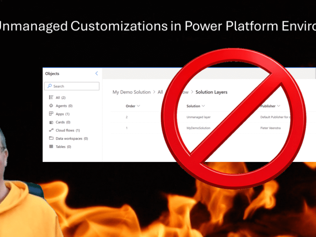Open the Order column dropdown arrow
Viewport: 316px width, 237px height.
tap(139, 106)
